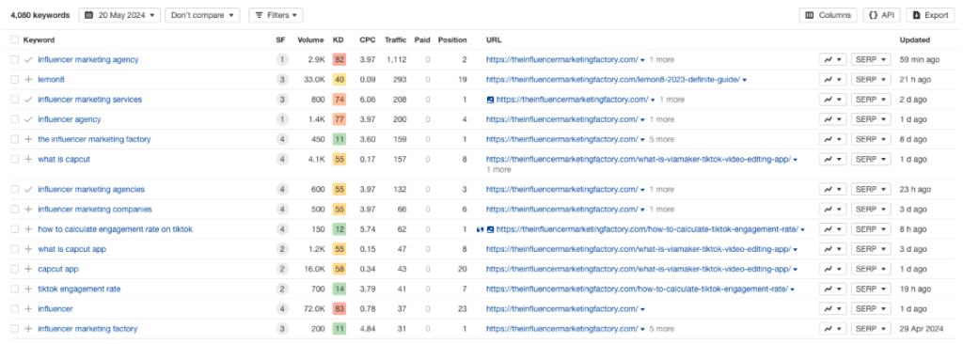The image size is (963, 344).
Task: Select the checkbox for influencer marketing factory
Action: pos(15,329)
